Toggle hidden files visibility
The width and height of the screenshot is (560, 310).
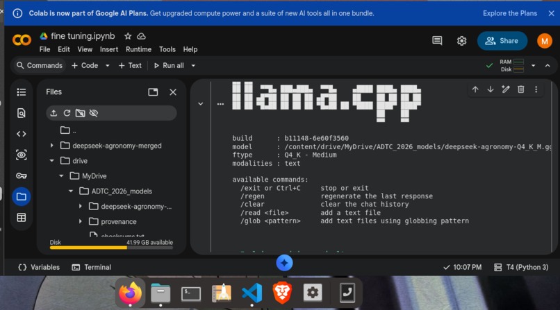tap(94, 113)
